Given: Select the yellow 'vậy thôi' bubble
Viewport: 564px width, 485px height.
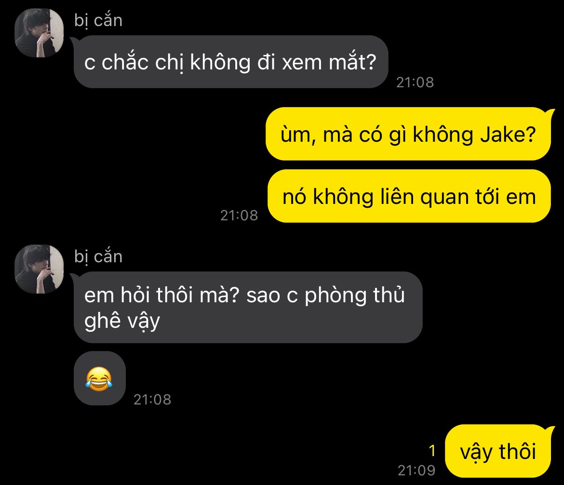Looking at the screenshot, I should pos(498,451).
